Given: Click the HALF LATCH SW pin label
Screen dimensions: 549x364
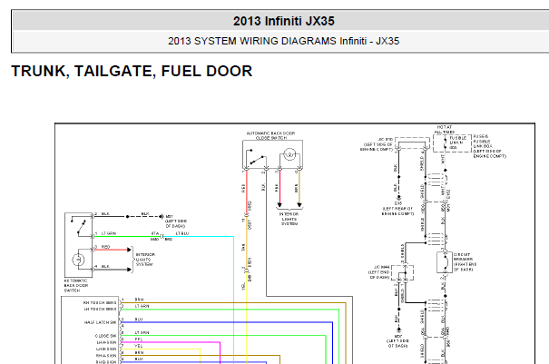Looking at the screenshot, I should [x=101, y=320].
